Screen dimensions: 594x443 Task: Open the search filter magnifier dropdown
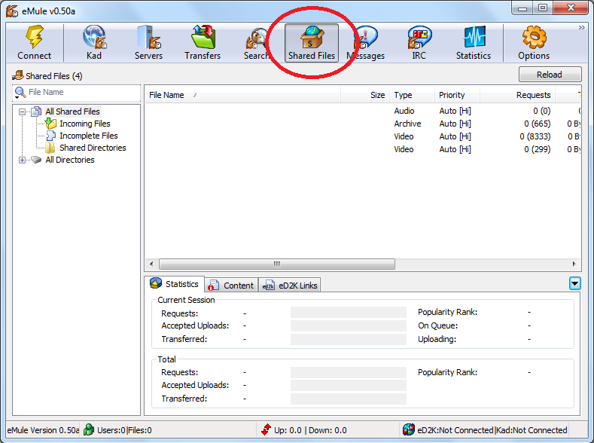click(20, 92)
